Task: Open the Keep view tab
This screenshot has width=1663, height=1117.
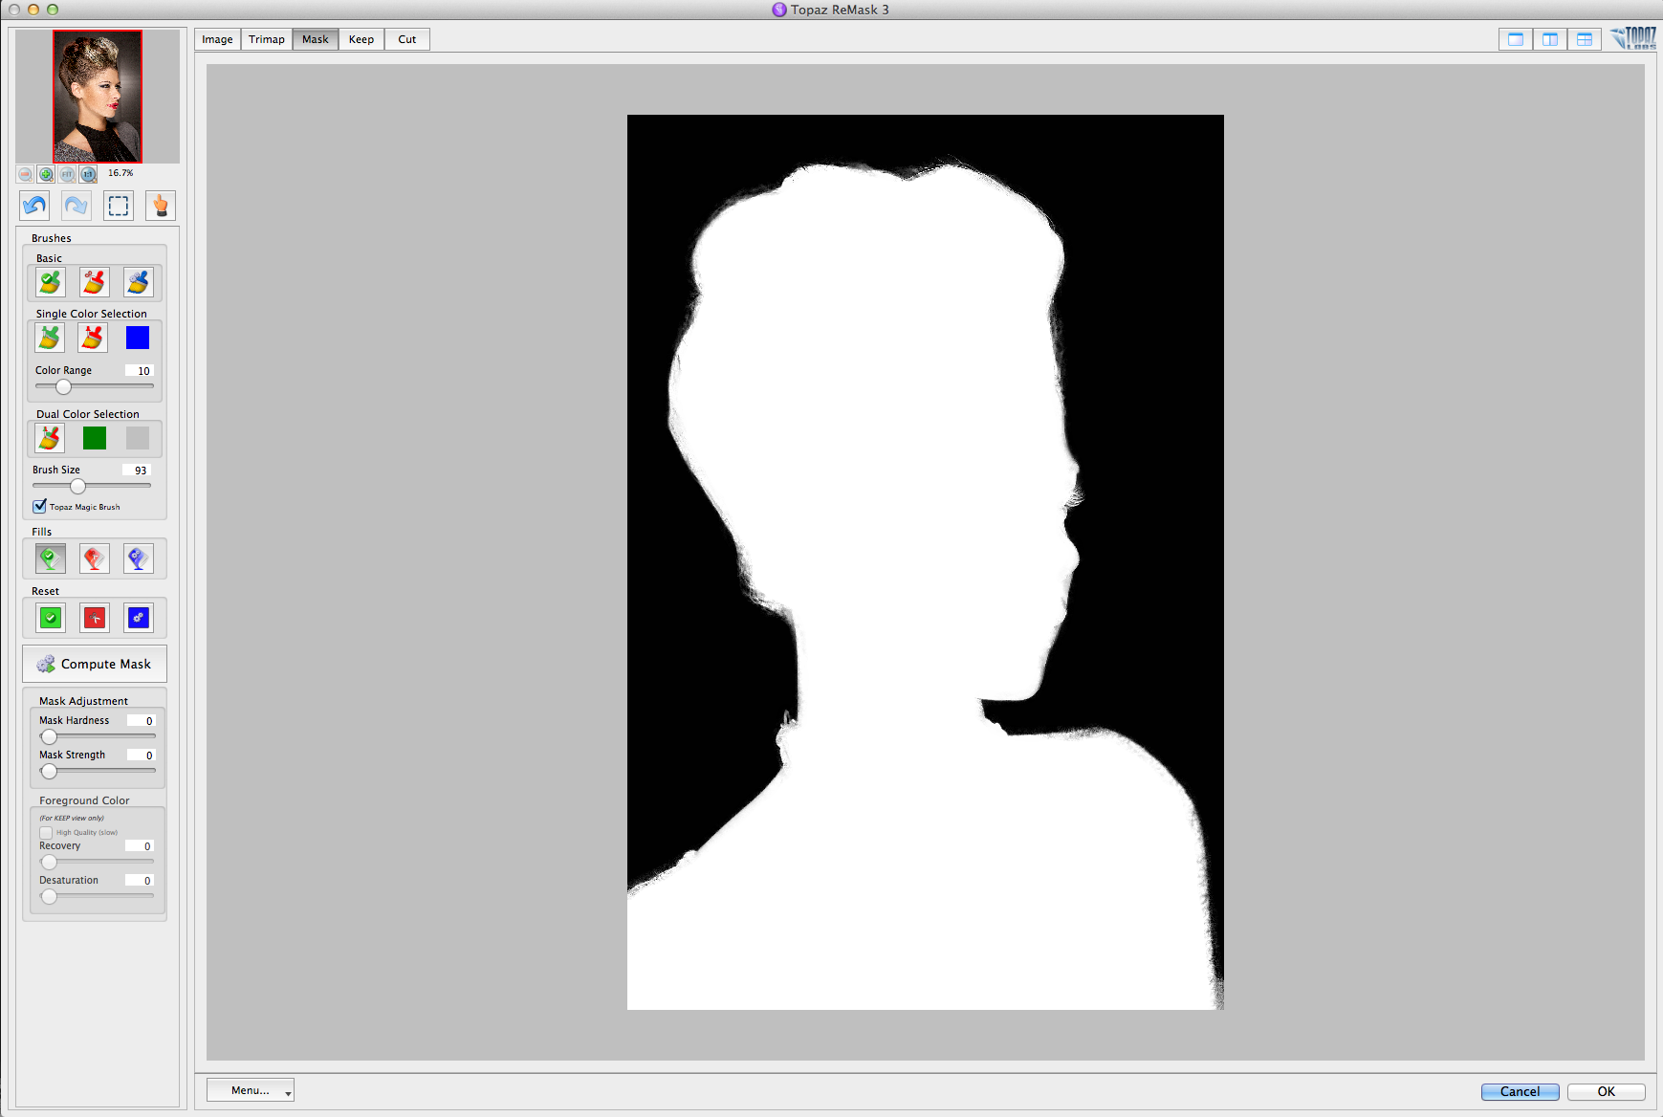Action: [x=361, y=39]
